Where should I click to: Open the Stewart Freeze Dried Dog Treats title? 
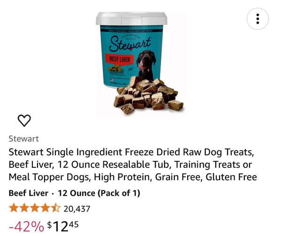tap(133, 165)
